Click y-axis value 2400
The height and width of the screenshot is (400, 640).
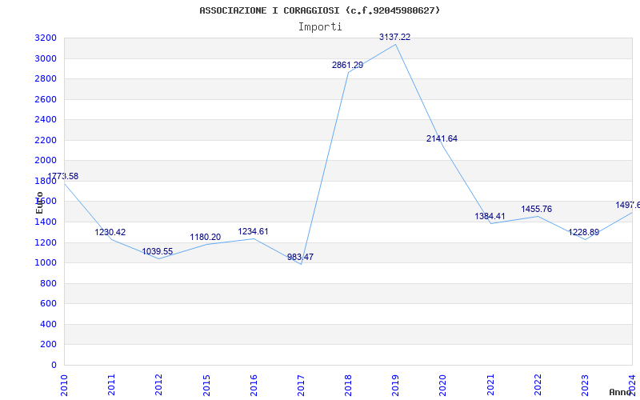pos(46,119)
